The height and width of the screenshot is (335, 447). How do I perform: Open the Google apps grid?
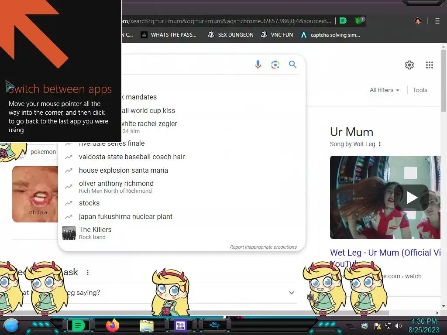pos(430,65)
